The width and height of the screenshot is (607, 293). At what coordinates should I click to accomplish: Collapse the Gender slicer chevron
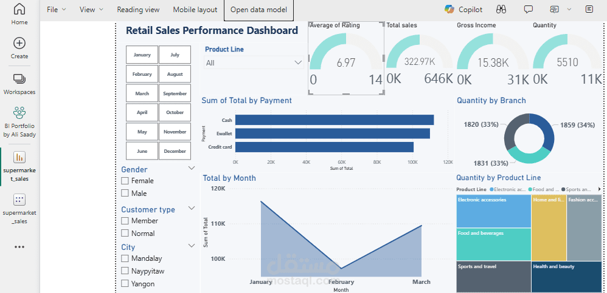click(x=191, y=168)
